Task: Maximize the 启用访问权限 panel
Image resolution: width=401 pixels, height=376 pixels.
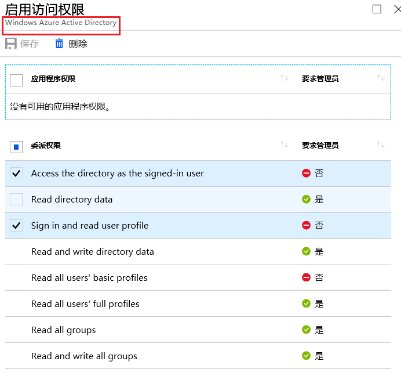Action: point(377,9)
